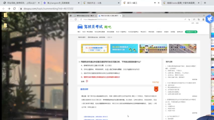Image resolution: width=214 pixels, height=120 pixels.
Task: Reload the douyu.com page
Action: click(14, 9)
